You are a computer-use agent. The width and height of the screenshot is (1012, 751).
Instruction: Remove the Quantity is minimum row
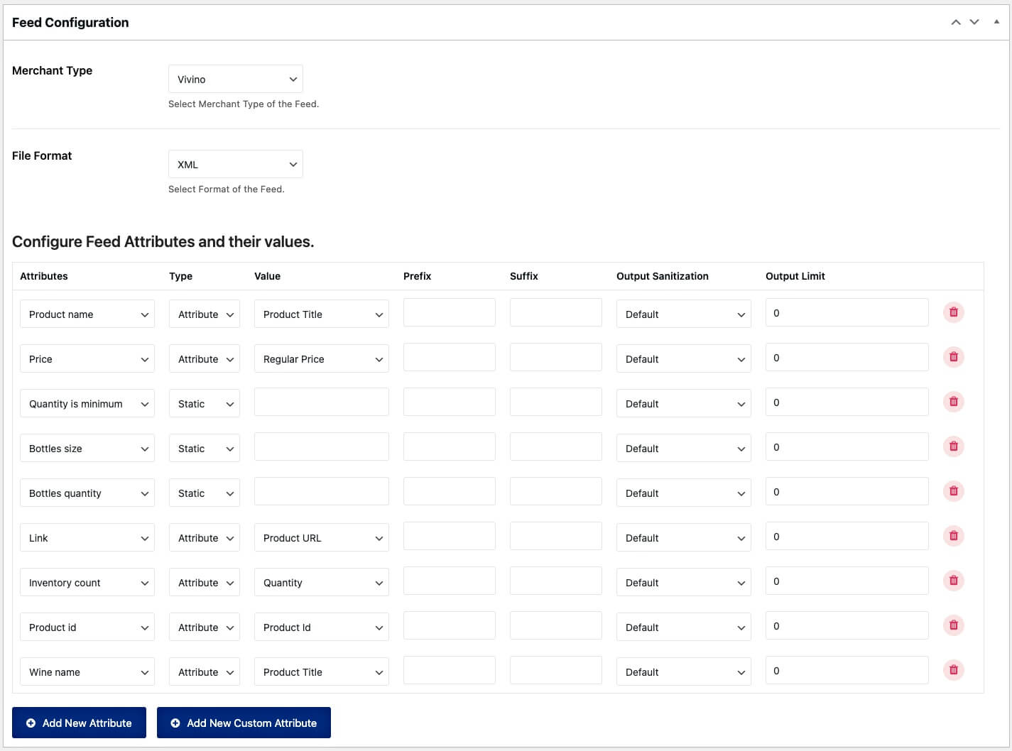coord(953,401)
